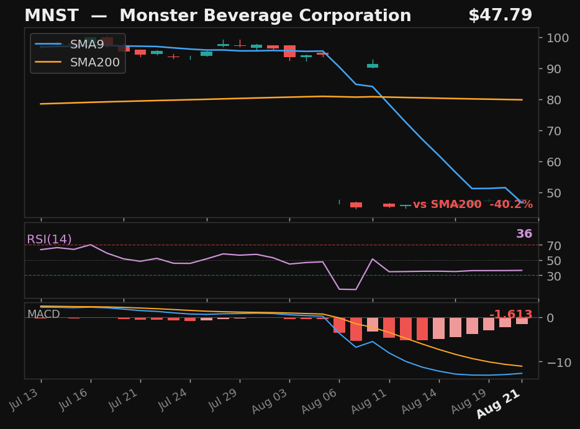This screenshot has height=429, width=580.
Task: Click the vs SMA200 -40.2% annotation
Action: pos(473,204)
